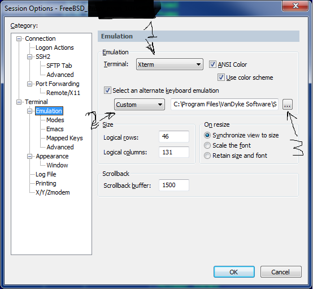
Task: Toggle the ANSI Color checkbox
Action: (x=212, y=64)
